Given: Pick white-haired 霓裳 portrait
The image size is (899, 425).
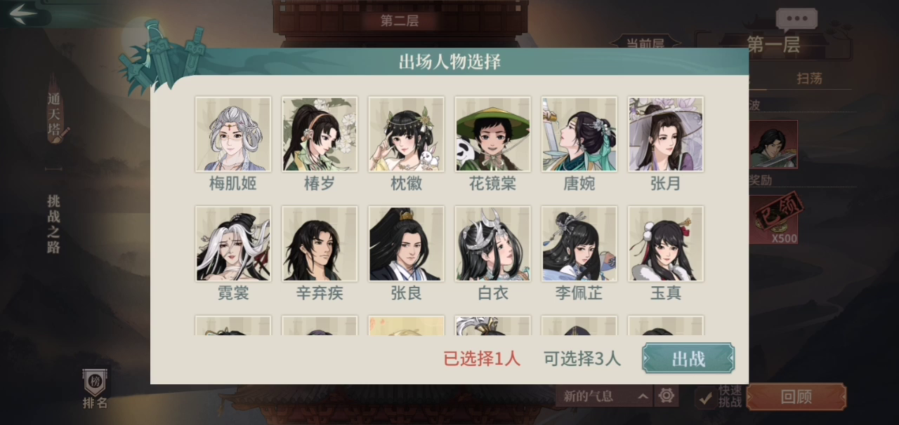Looking at the screenshot, I should (233, 243).
